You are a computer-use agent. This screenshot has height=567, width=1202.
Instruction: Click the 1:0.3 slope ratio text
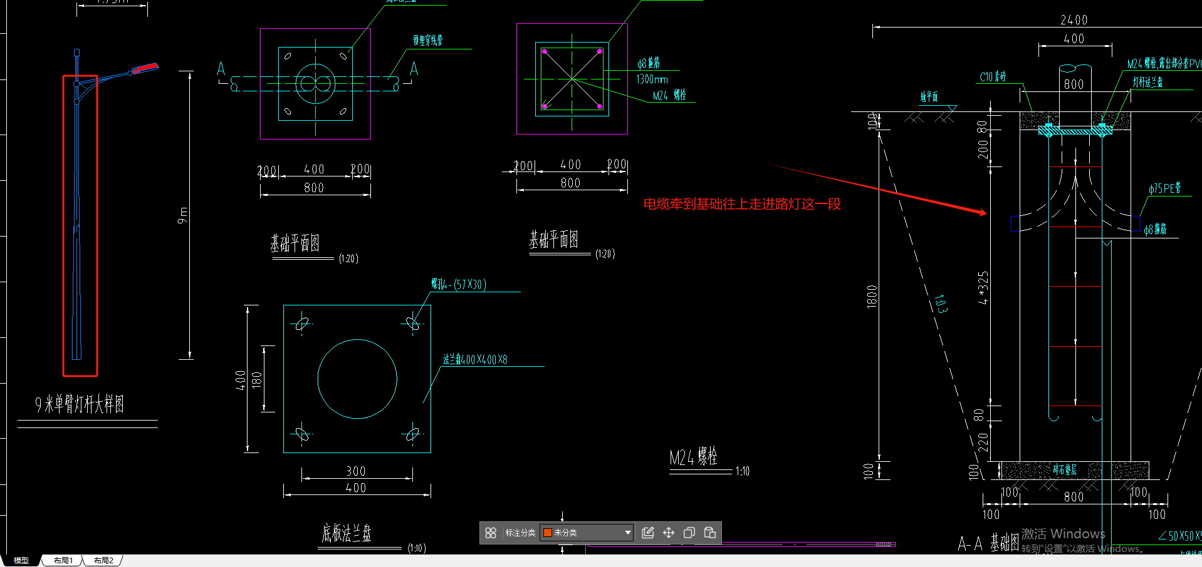(x=941, y=304)
